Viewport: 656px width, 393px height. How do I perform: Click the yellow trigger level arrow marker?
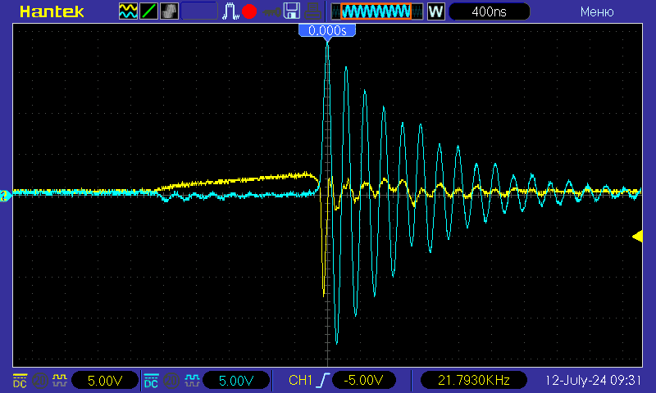click(638, 237)
